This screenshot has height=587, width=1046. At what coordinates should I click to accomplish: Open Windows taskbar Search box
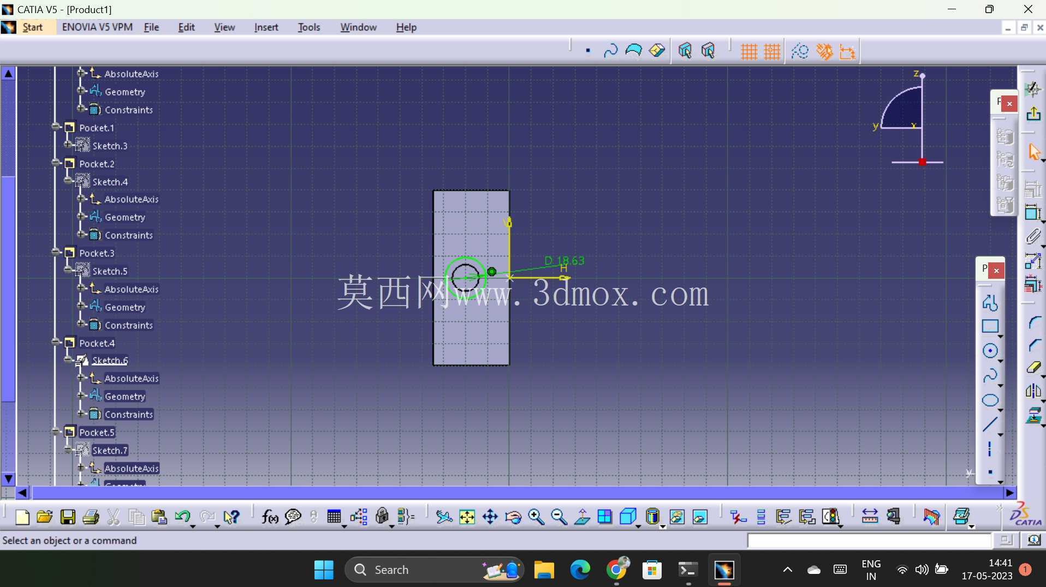click(434, 570)
